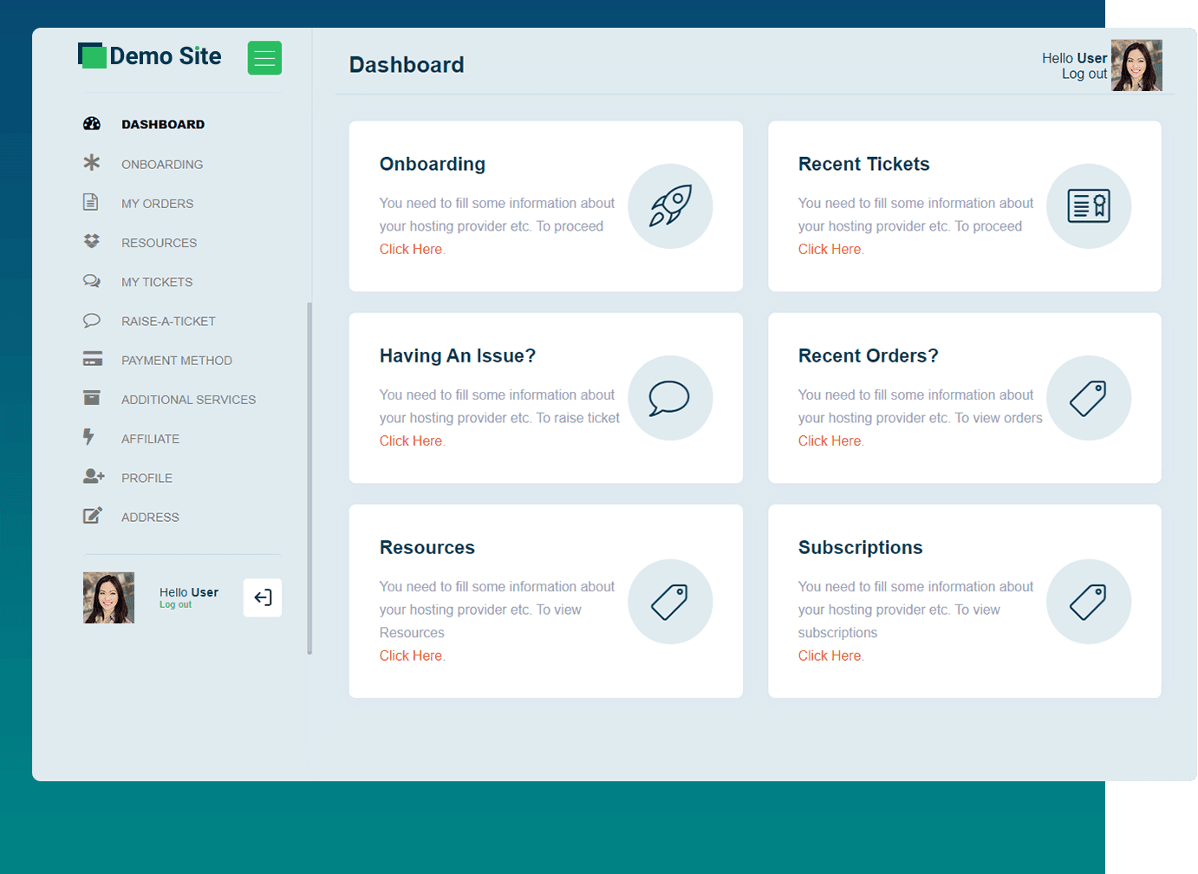This screenshot has height=874, width=1198.
Task: Click the speech bubble icon in Having An Issue
Action: click(670, 398)
